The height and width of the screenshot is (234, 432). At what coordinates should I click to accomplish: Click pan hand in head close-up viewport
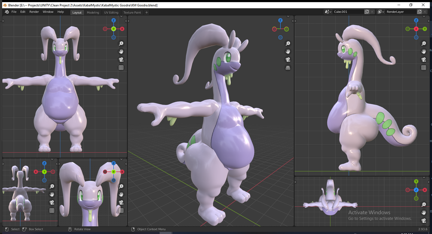pyautogui.click(x=121, y=194)
